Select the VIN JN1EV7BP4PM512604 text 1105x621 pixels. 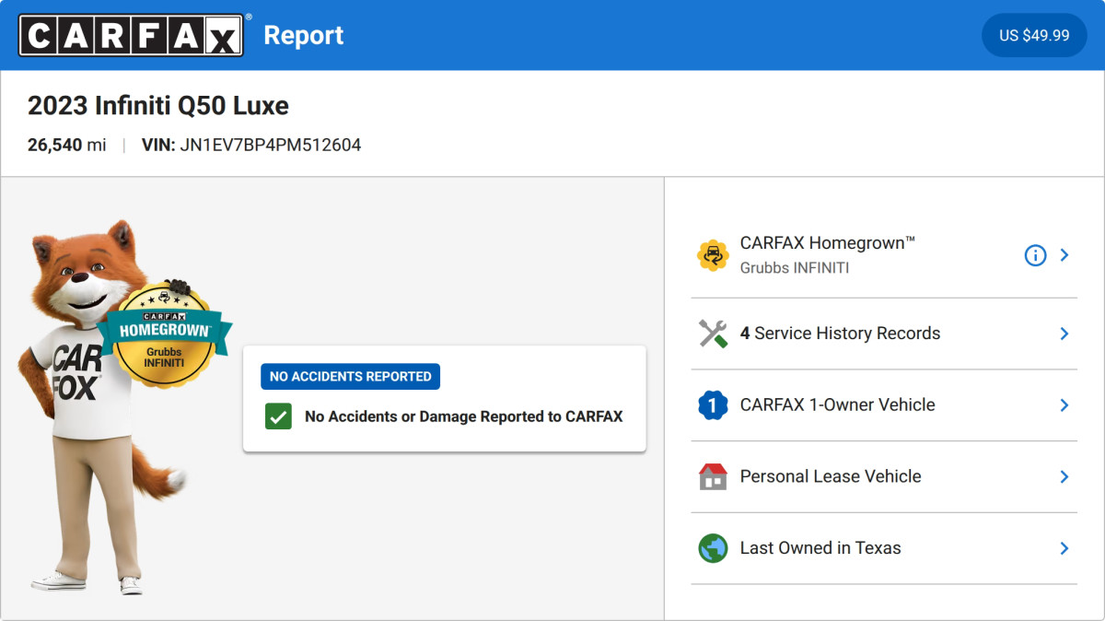(x=251, y=145)
